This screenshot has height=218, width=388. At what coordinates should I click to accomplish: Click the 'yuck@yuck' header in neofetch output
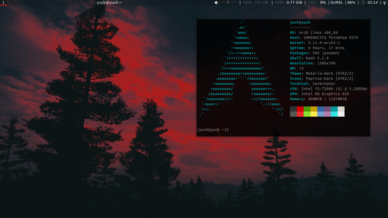coord(300,22)
